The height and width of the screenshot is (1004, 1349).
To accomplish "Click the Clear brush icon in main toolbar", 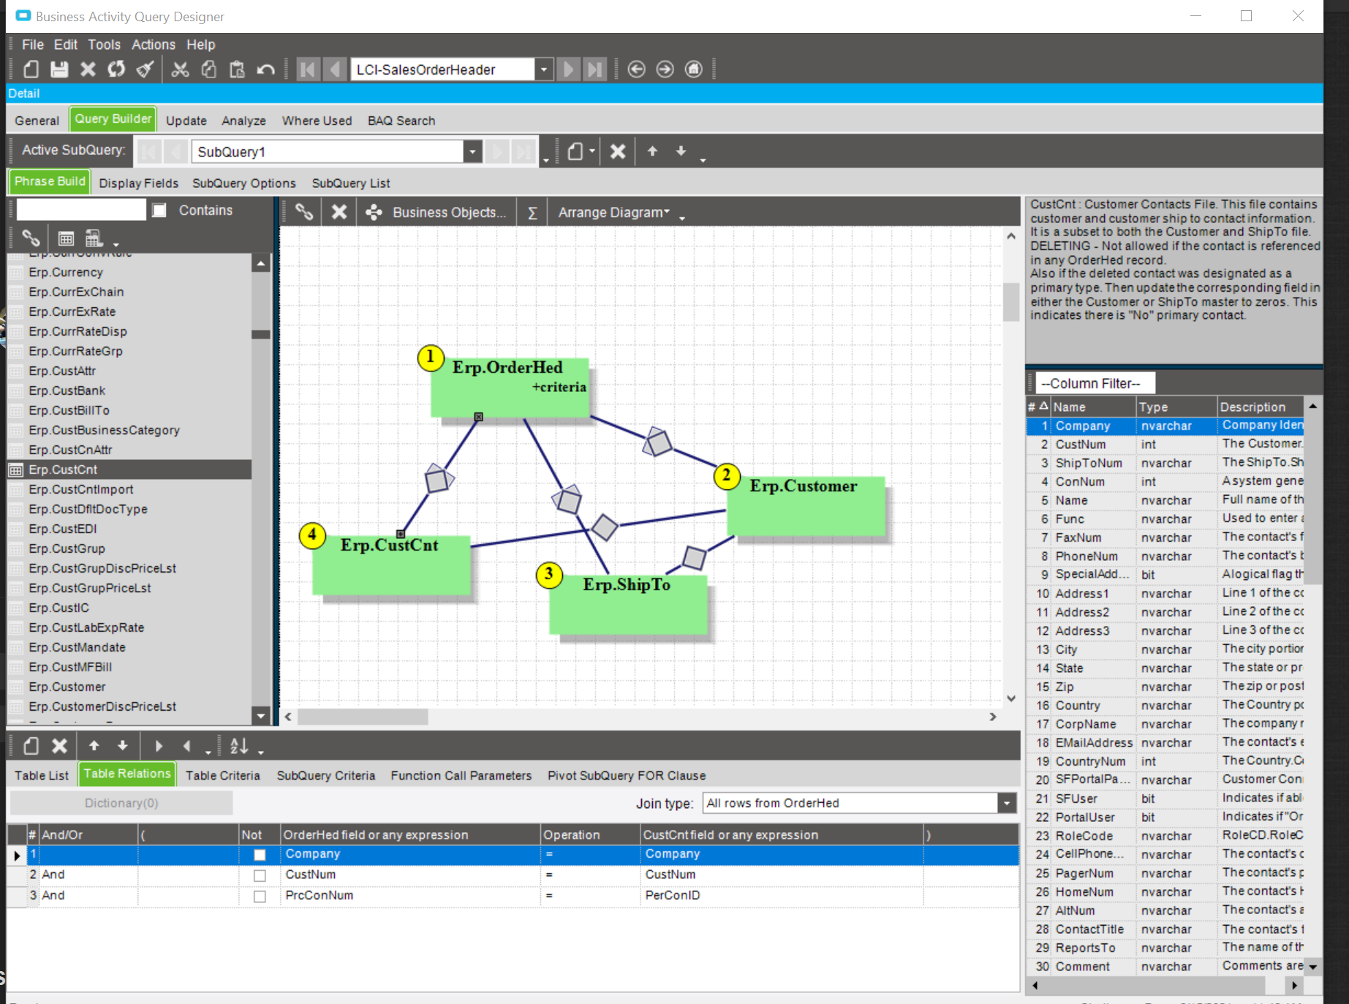I will click(x=145, y=69).
